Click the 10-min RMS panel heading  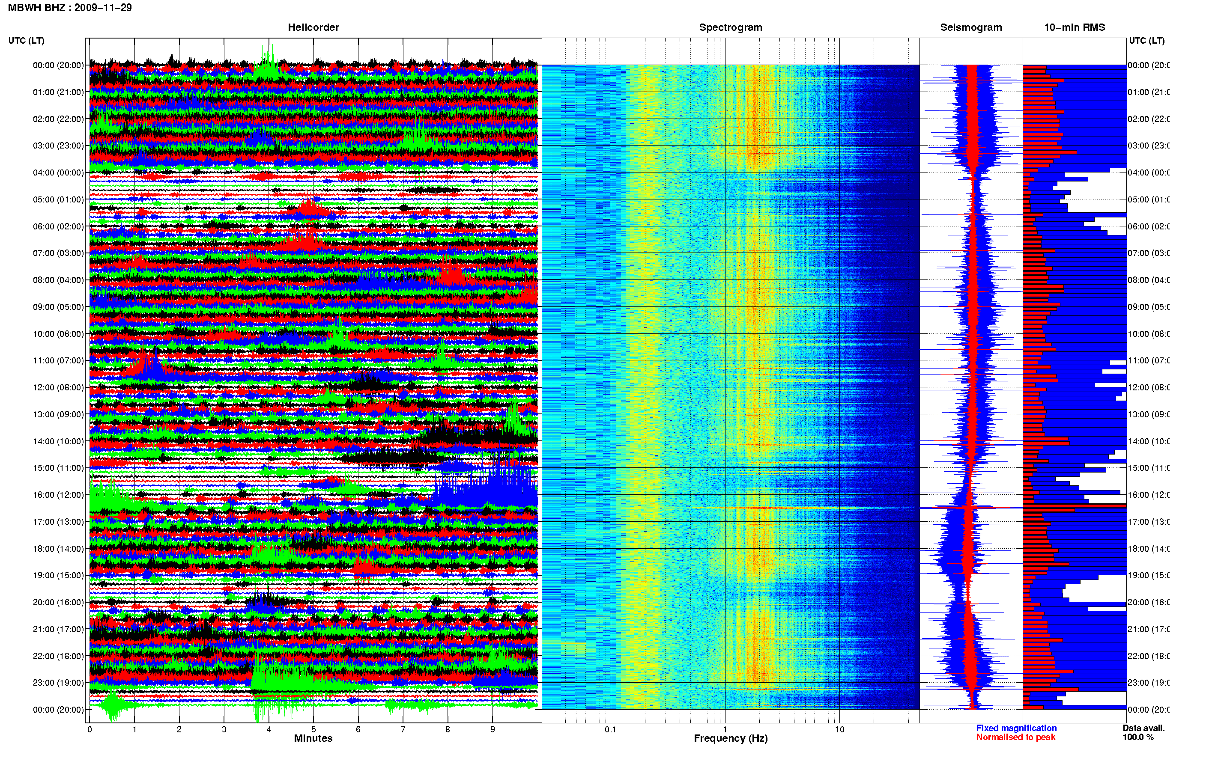pyautogui.click(x=1074, y=27)
